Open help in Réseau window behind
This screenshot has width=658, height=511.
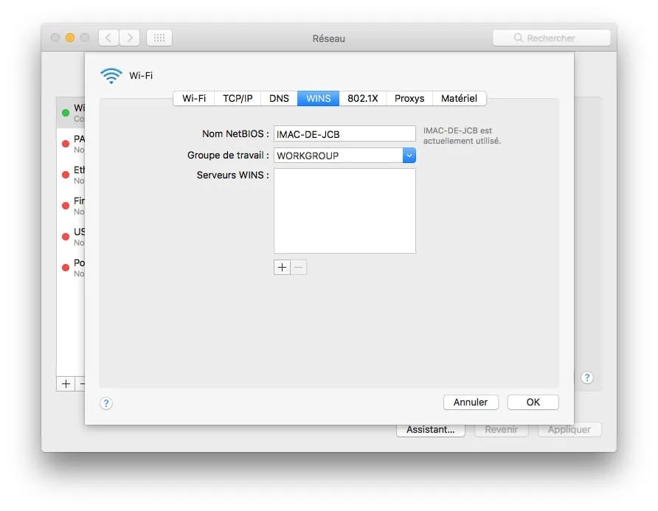pyautogui.click(x=587, y=378)
